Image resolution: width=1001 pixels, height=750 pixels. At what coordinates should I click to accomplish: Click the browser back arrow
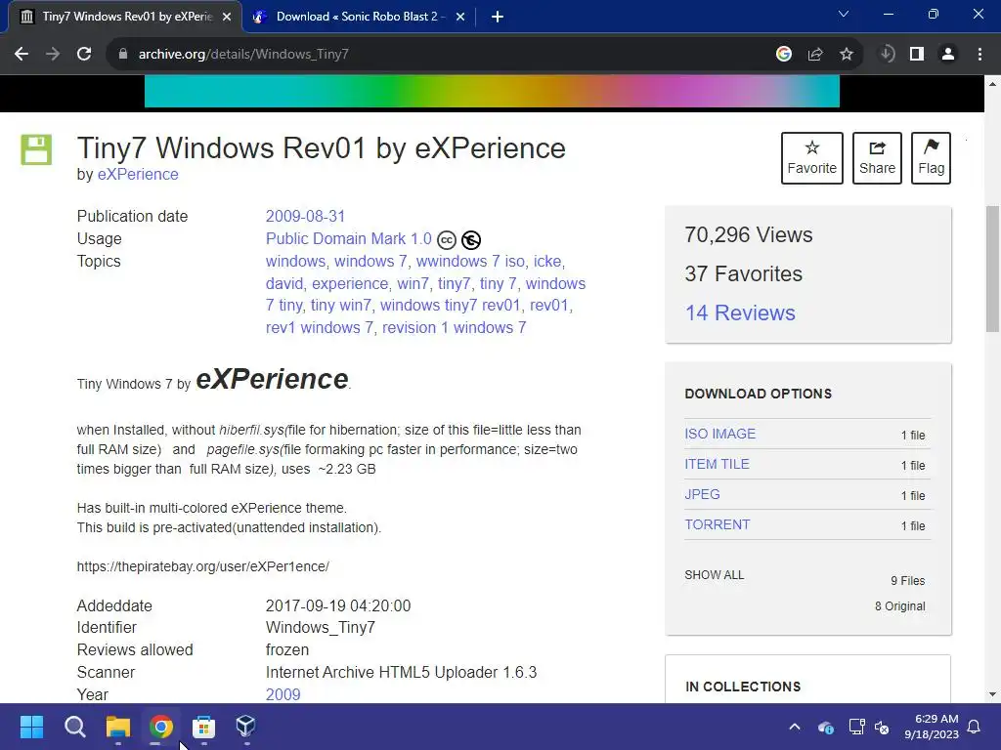pyautogui.click(x=22, y=55)
